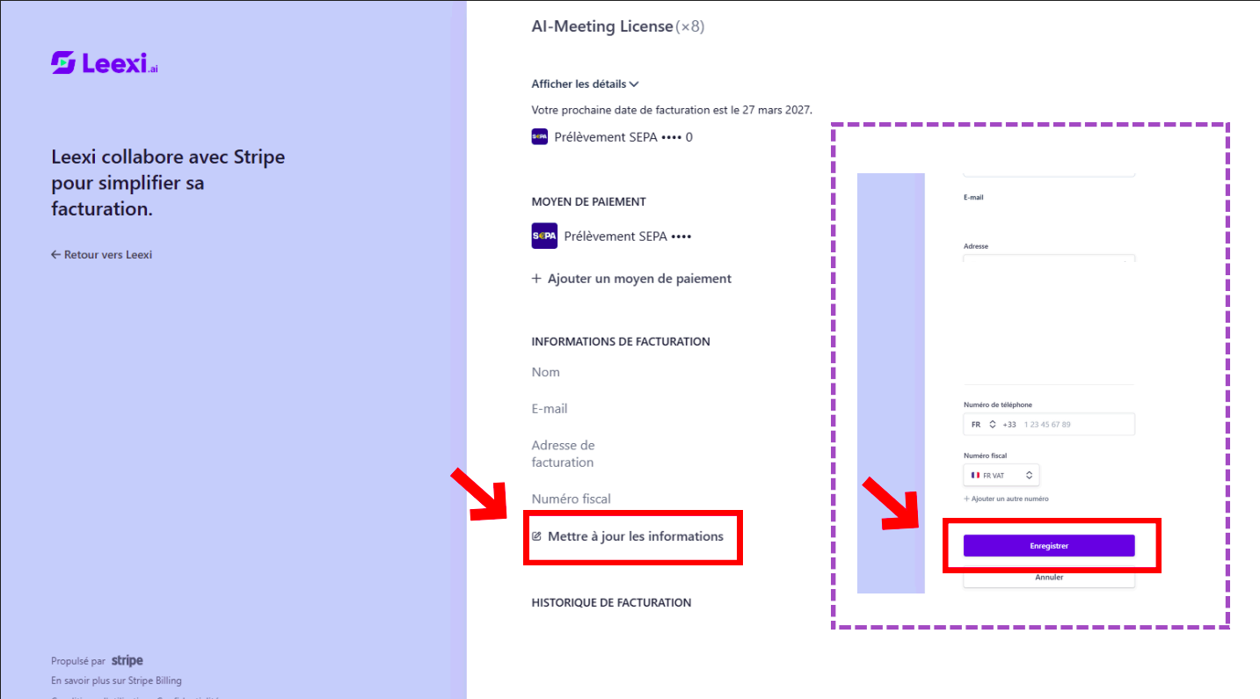Screen dimensions: 1260x699
Task: Click Ajouter un autre numéro
Action: coord(1006,499)
